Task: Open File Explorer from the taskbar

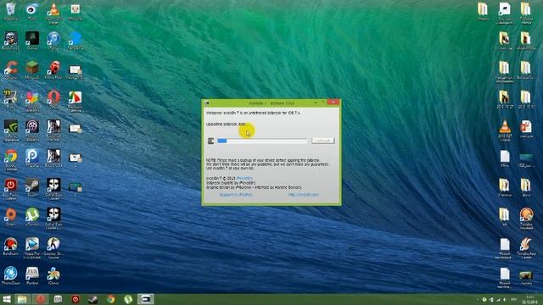Action: tap(22, 299)
